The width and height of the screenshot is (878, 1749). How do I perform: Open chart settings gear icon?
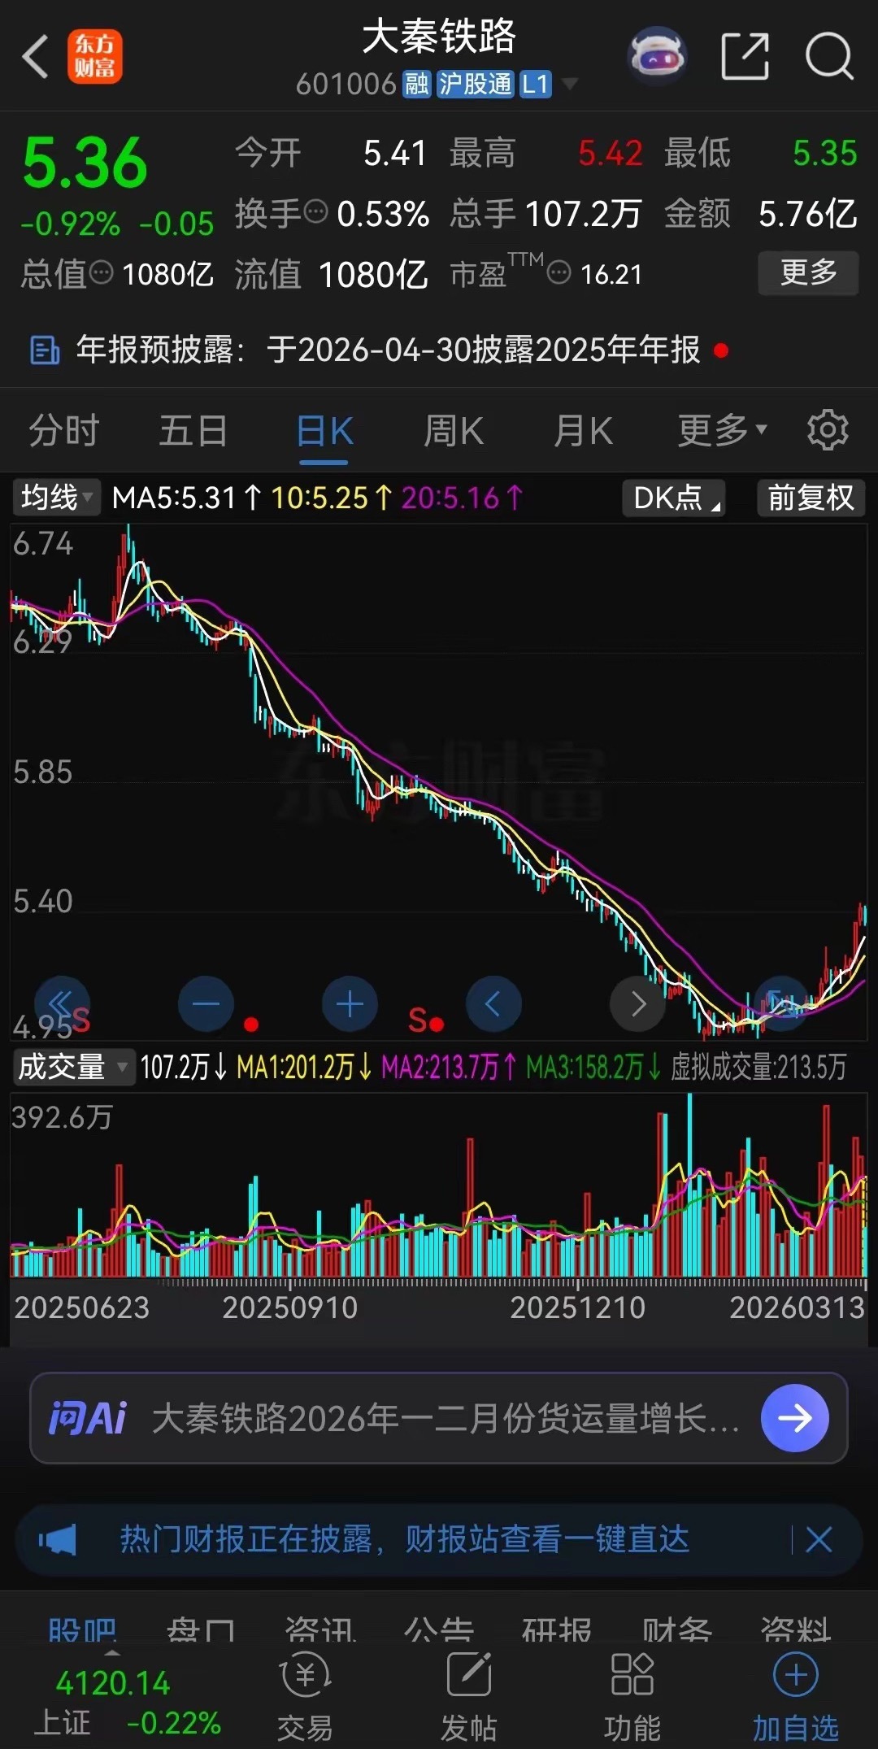coord(828,430)
